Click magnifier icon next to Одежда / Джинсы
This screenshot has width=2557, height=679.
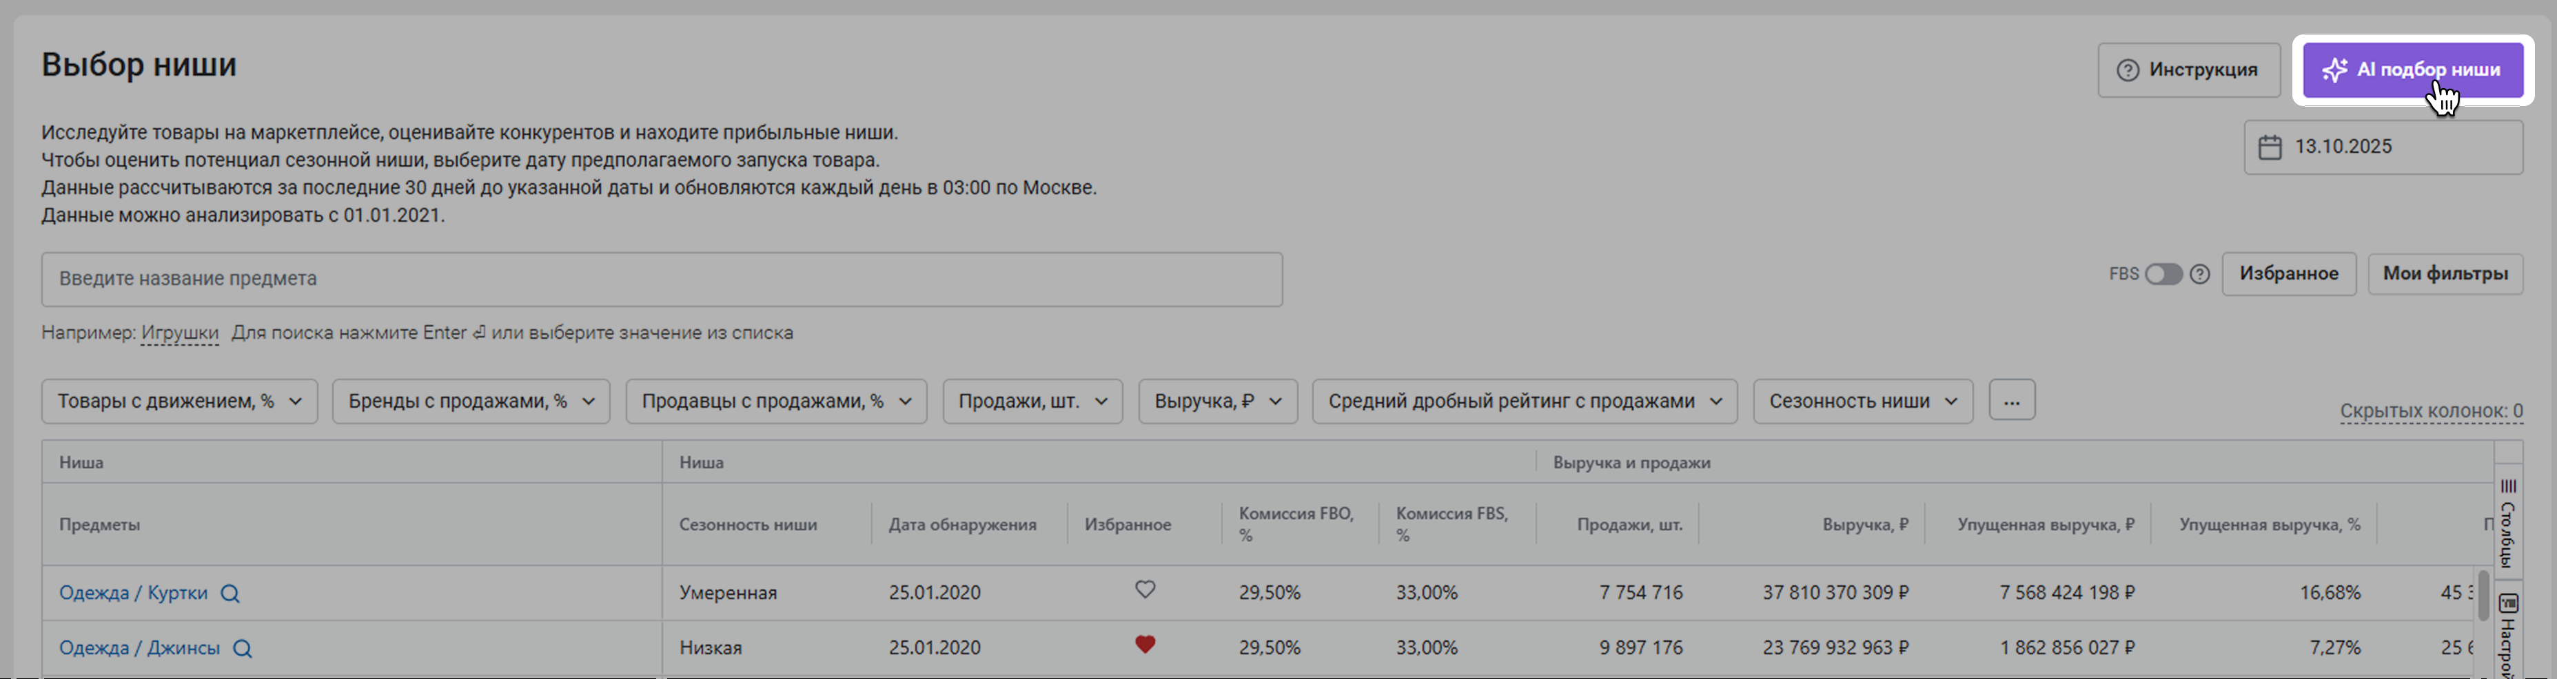click(x=242, y=648)
